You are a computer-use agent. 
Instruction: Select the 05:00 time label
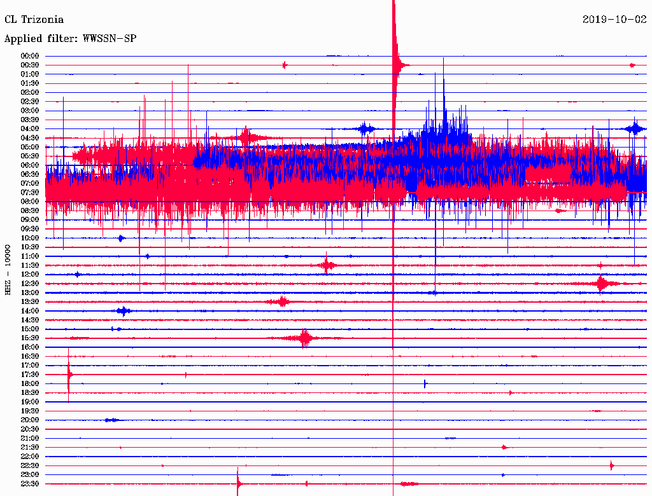(x=30, y=147)
